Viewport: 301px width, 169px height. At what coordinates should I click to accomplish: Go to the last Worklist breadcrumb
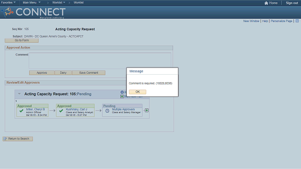point(79,3)
